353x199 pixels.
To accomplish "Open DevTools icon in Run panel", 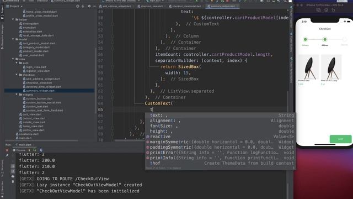I will pyautogui.click(x=41, y=150).
